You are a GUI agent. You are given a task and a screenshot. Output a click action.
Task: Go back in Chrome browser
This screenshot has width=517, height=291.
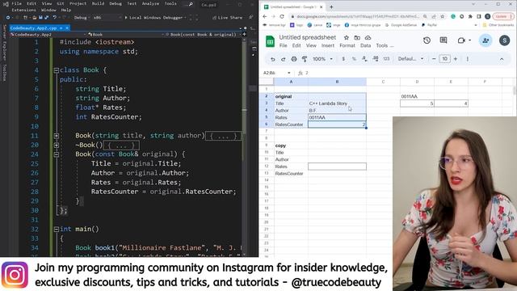click(265, 16)
